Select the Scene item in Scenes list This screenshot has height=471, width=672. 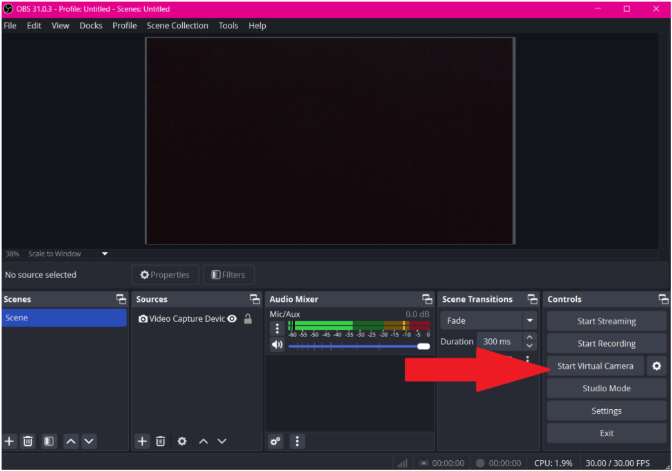[64, 318]
